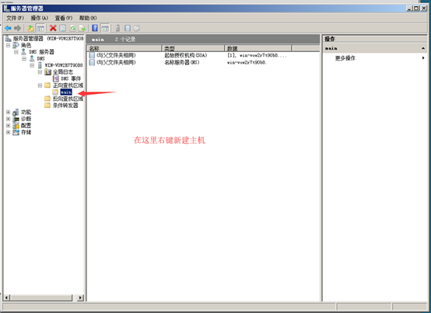Click the 全局日志 log folder icon
The height and width of the screenshot is (313, 431).
point(47,72)
